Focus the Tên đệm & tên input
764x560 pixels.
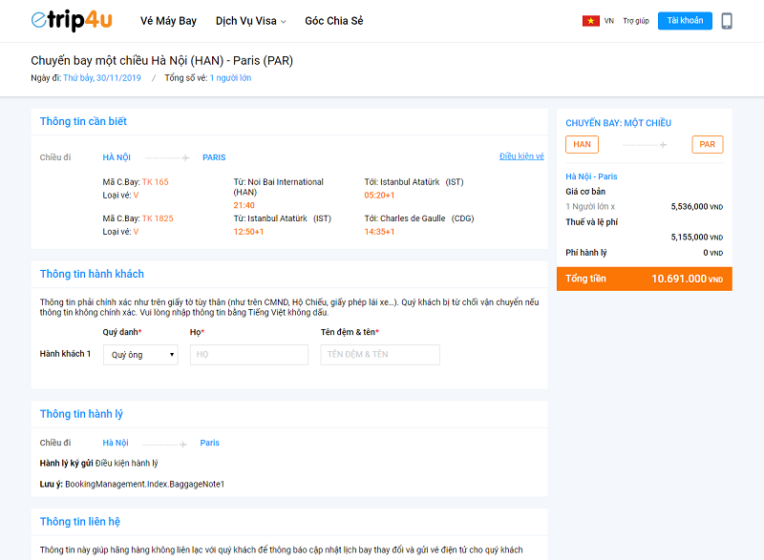(x=380, y=355)
